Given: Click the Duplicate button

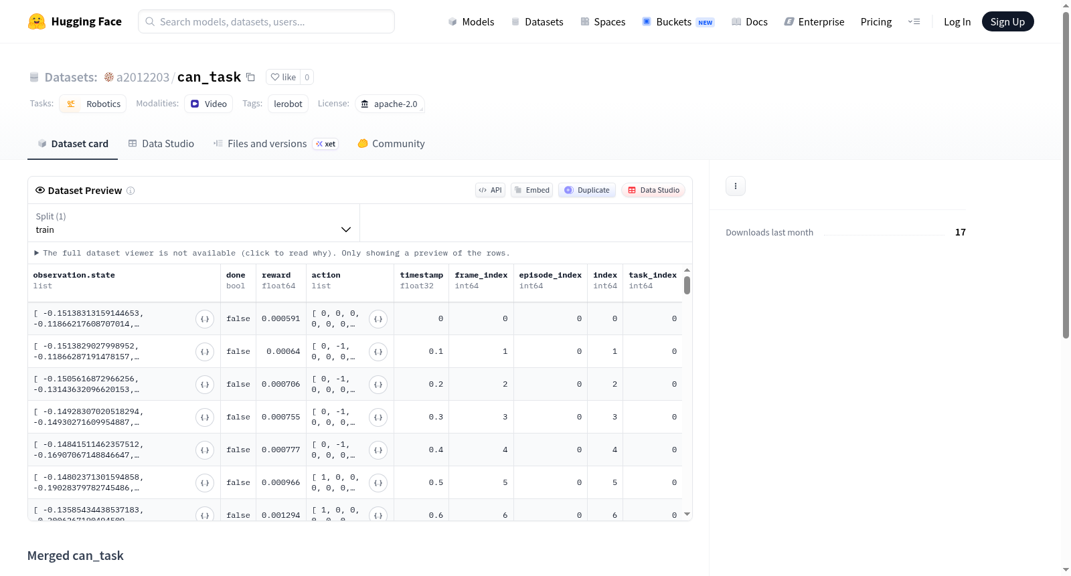Looking at the screenshot, I should pos(587,190).
